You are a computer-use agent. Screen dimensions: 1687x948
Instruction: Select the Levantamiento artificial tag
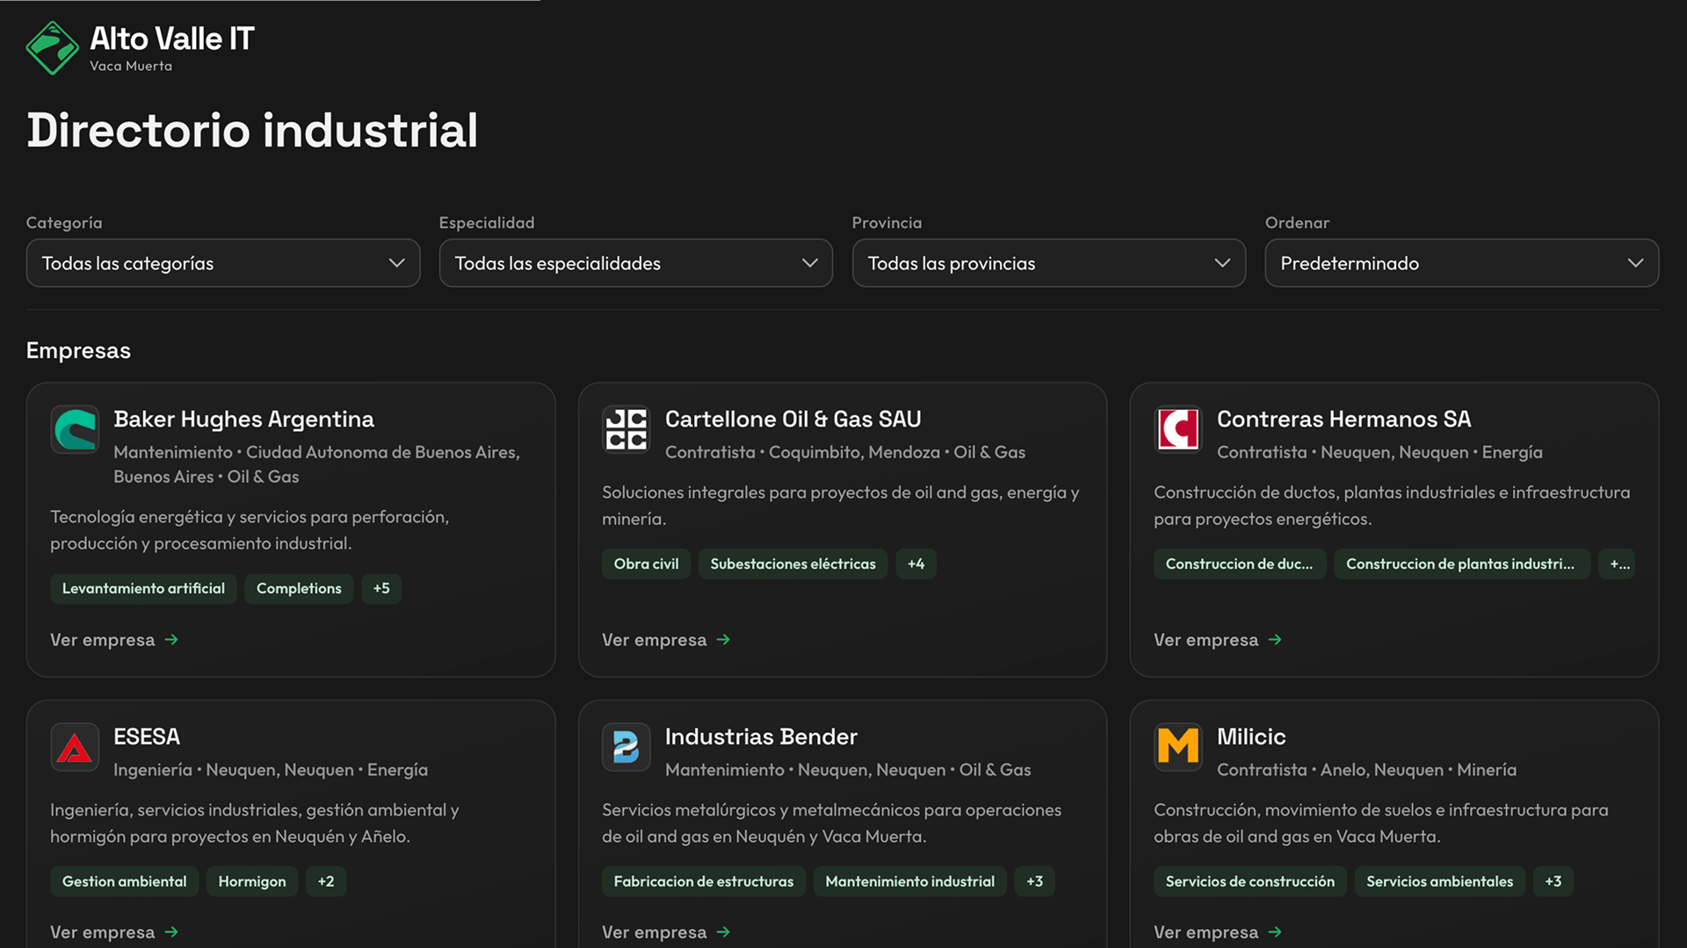pos(143,589)
